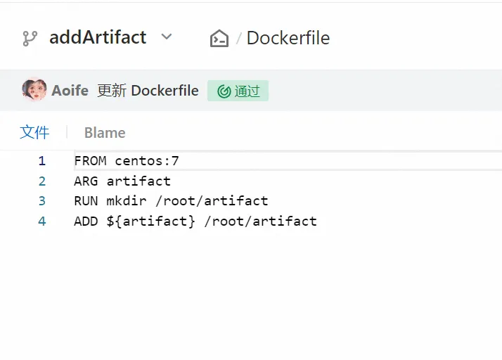Click the FROM centos:7 code line

(x=127, y=161)
